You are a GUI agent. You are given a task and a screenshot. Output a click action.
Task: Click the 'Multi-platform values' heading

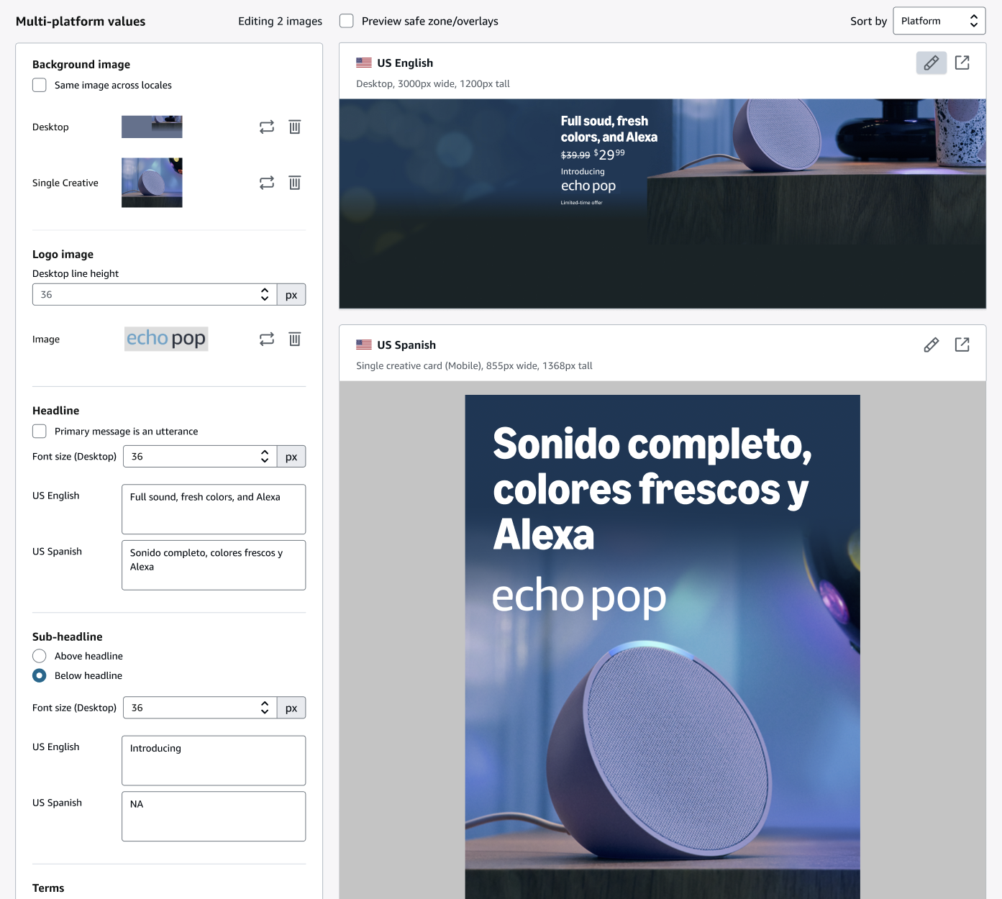pyautogui.click(x=81, y=21)
